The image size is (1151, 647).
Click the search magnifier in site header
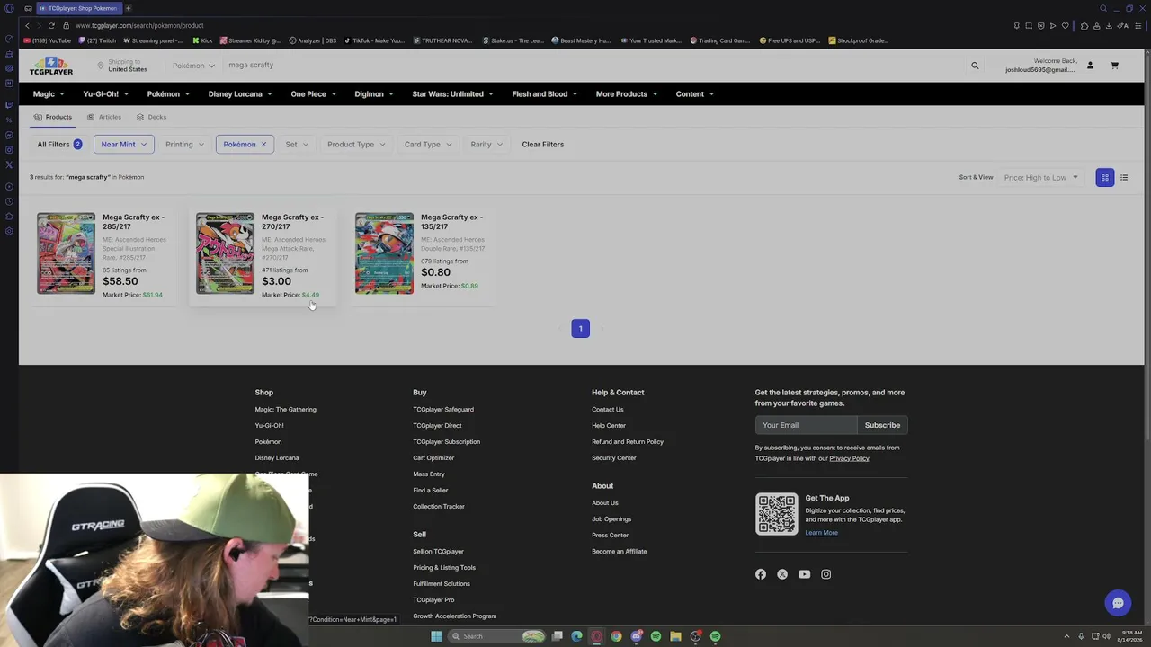click(975, 65)
